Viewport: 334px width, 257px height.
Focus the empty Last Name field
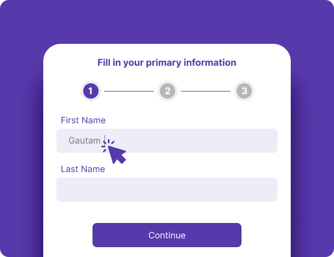pos(167,190)
